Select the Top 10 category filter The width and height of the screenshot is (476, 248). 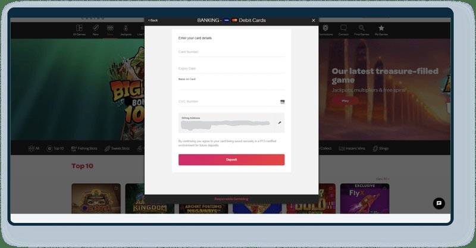pyautogui.click(x=55, y=149)
